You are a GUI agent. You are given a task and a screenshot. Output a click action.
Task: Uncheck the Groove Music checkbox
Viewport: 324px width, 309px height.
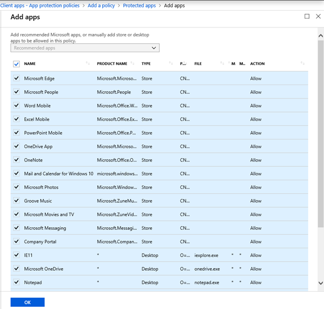tap(17, 200)
